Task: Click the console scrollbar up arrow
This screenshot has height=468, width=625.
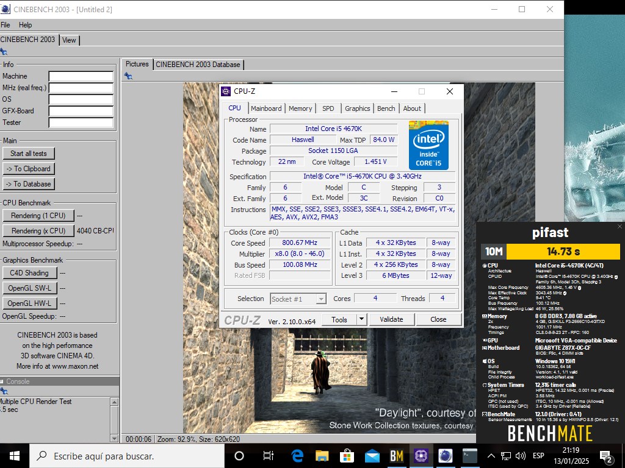Action: pos(114,402)
